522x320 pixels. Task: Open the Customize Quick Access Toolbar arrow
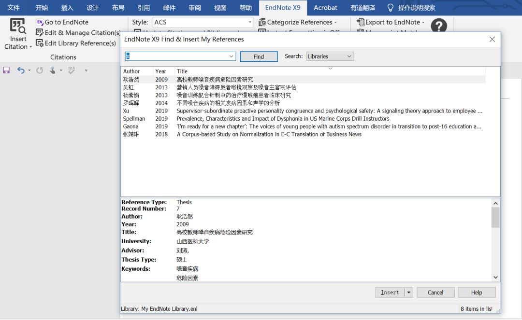[86, 70]
